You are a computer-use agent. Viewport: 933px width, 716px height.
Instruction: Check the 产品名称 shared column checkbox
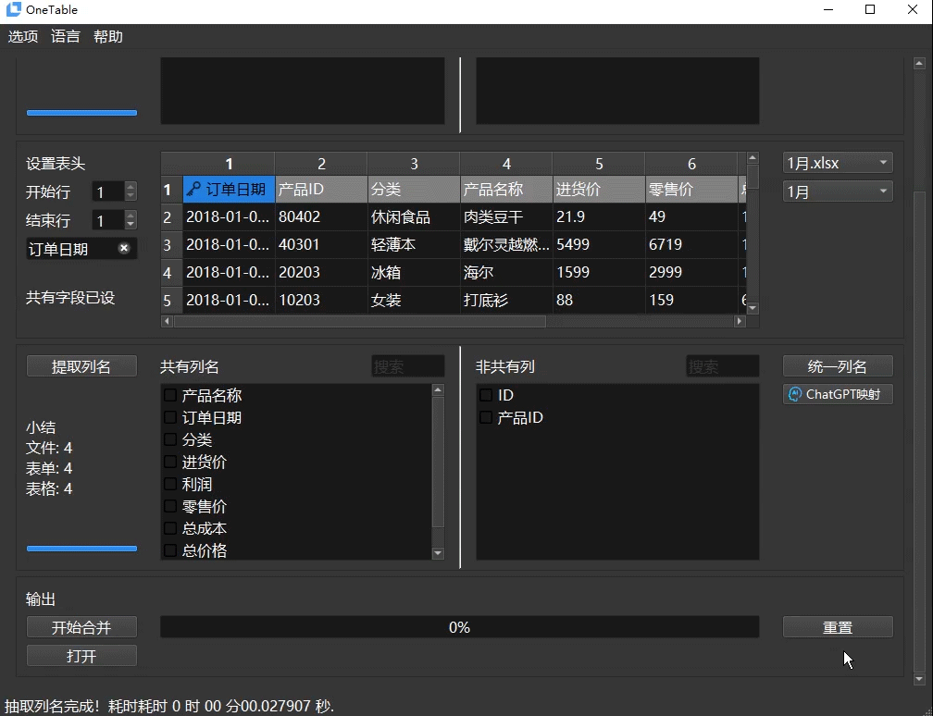coord(170,395)
